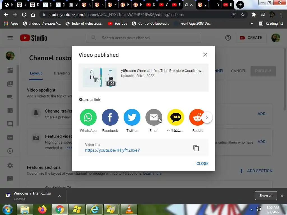Viewport: 287px width, 215px height.
Task: Open the Apps bookmark shortcut
Action: coord(11,24)
